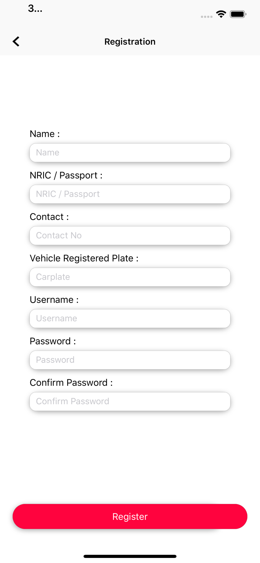Tap the cellular signal dots icon
The width and height of the screenshot is (260, 563).
pyautogui.click(x=207, y=17)
